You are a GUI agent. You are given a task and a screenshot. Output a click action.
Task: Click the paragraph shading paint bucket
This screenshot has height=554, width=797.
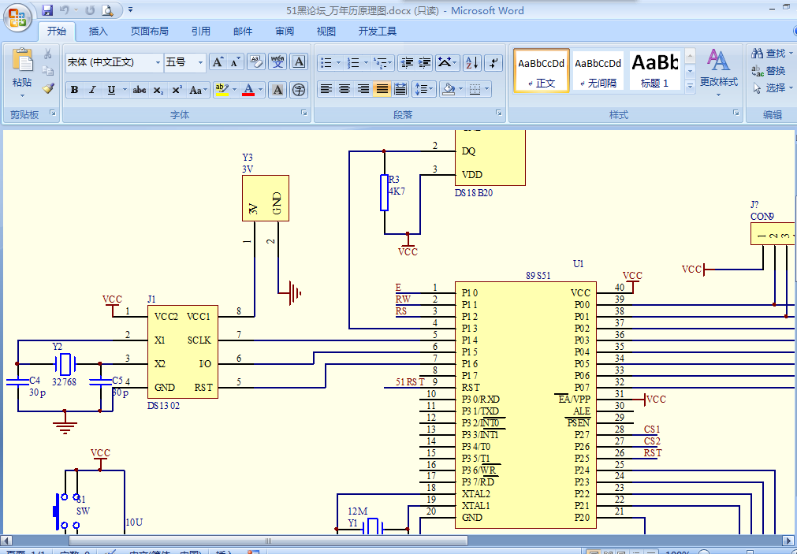[x=449, y=90]
